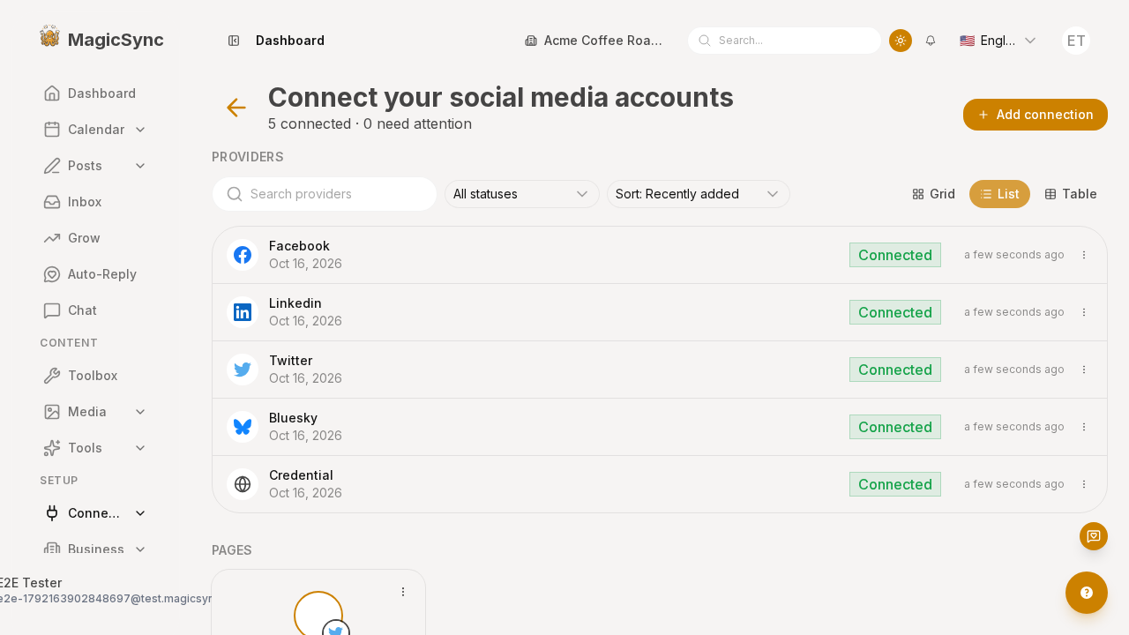
Task: Switch providers to Grid view
Action: tap(934, 194)
